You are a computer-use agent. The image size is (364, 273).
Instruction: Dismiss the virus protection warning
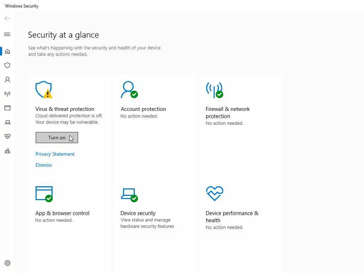coord(44,165)
